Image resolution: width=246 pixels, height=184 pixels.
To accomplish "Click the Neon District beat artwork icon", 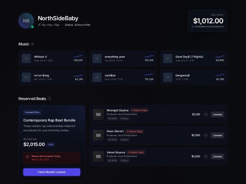I will click(98, 135).
